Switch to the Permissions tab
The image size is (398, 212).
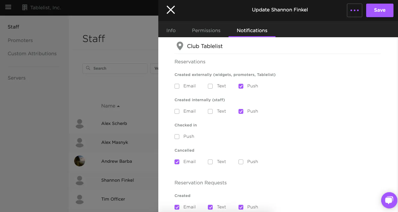point(206,30)
